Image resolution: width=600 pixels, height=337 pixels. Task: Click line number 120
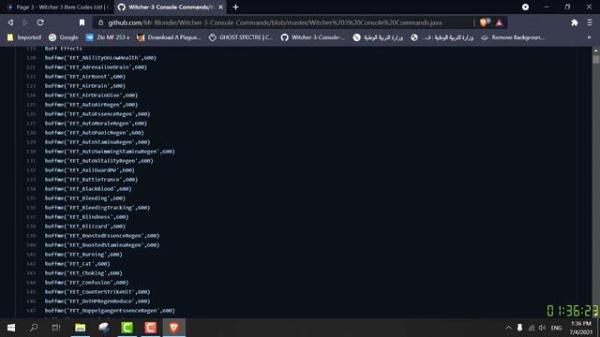[31, 58]
